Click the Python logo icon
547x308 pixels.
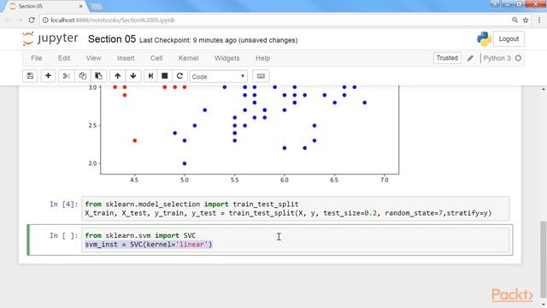coord(485,38)
